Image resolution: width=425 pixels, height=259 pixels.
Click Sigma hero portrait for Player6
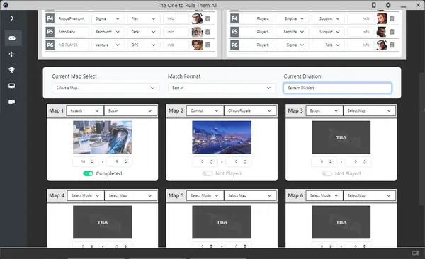pyautogui.click(x=382, y=45)
